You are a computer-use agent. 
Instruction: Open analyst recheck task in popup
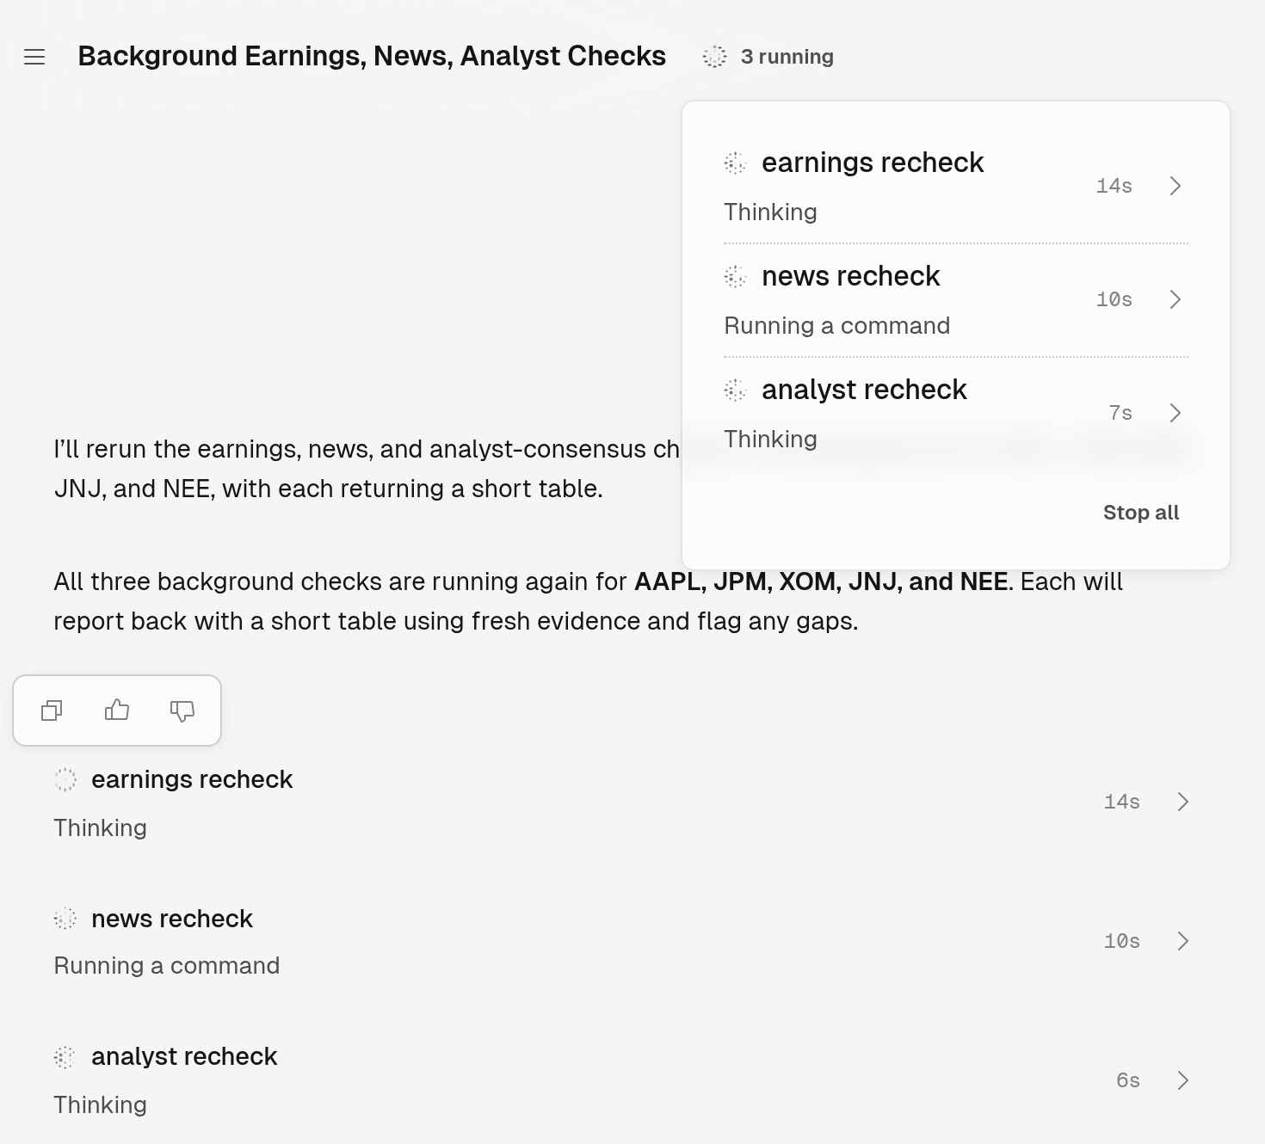[956, 414]
